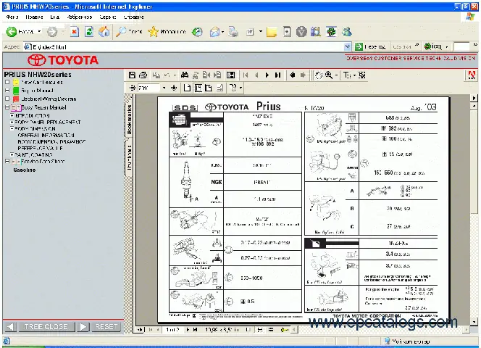
Task: Click the rotate view icon
Action: [x=233, y=88]
